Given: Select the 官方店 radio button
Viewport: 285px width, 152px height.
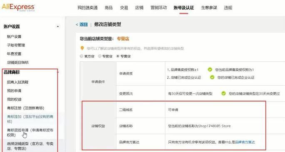Looking at the screenshot, I should click(x=82, y=56).
